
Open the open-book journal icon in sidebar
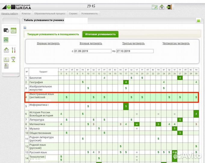6,59
